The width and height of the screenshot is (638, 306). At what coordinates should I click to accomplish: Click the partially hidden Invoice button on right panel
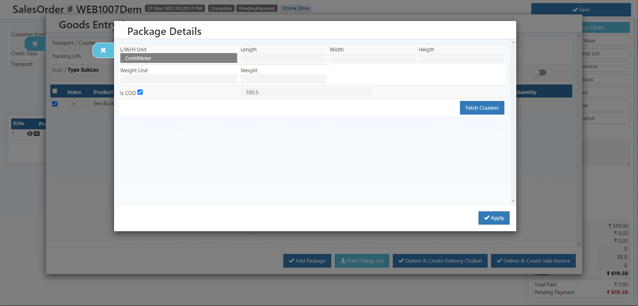(606, 66)
